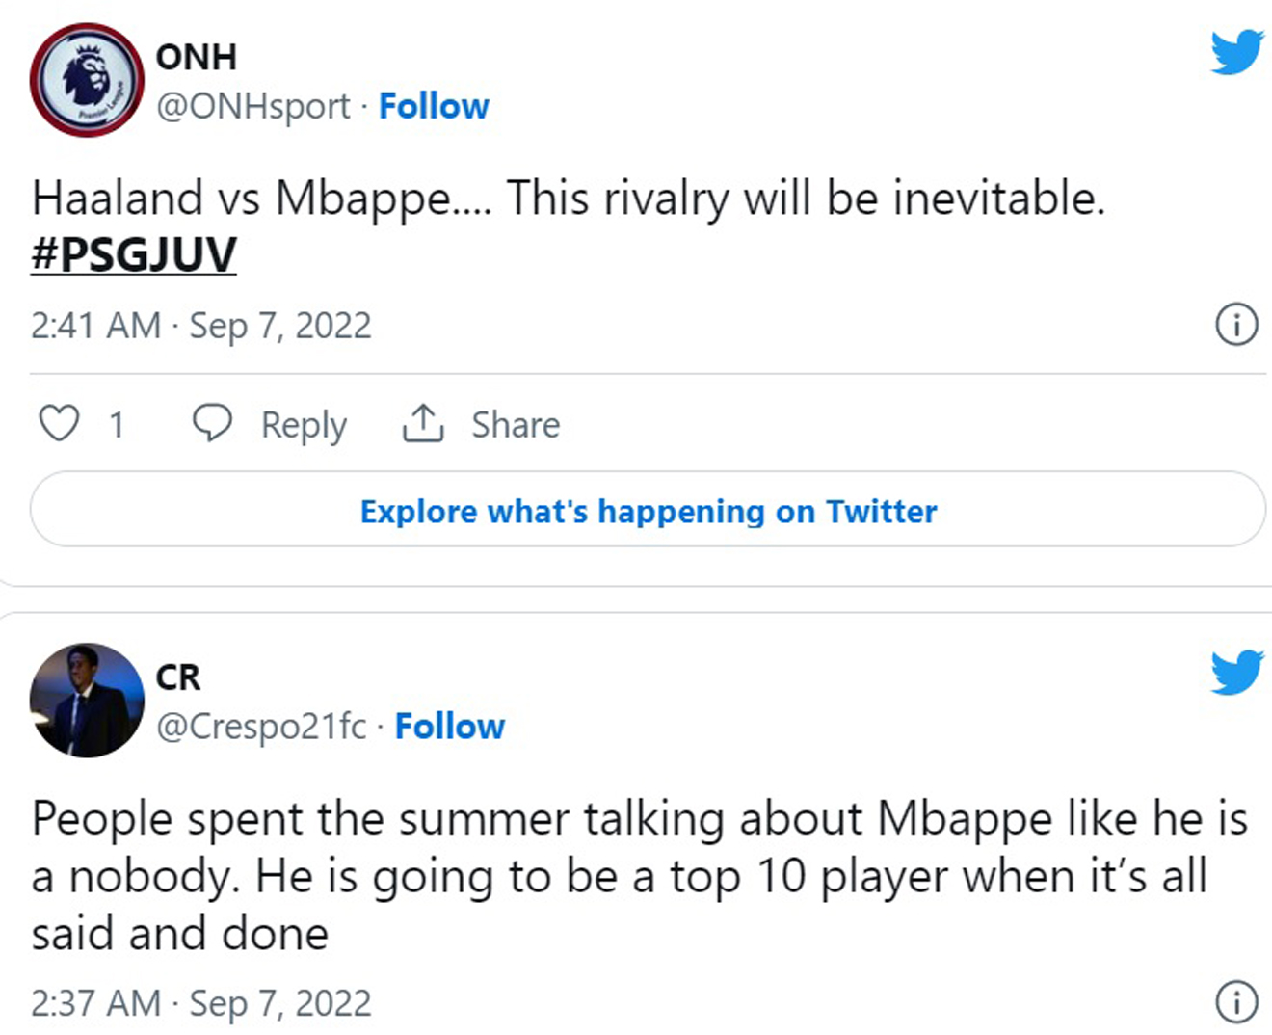This screenshot has height=1035, width=1272.
Task: Open the @Crespo21fc handle link
Action: tap(261, 727)
